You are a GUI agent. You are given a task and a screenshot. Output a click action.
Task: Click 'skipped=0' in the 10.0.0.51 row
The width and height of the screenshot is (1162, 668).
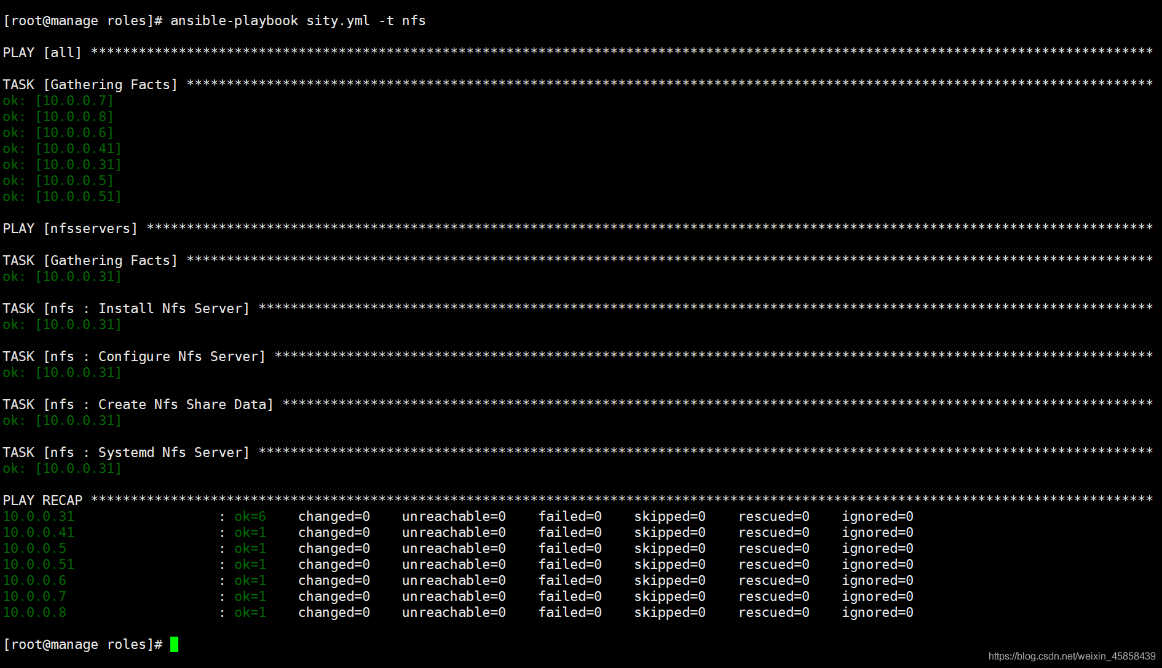click(x=670, y=565)
